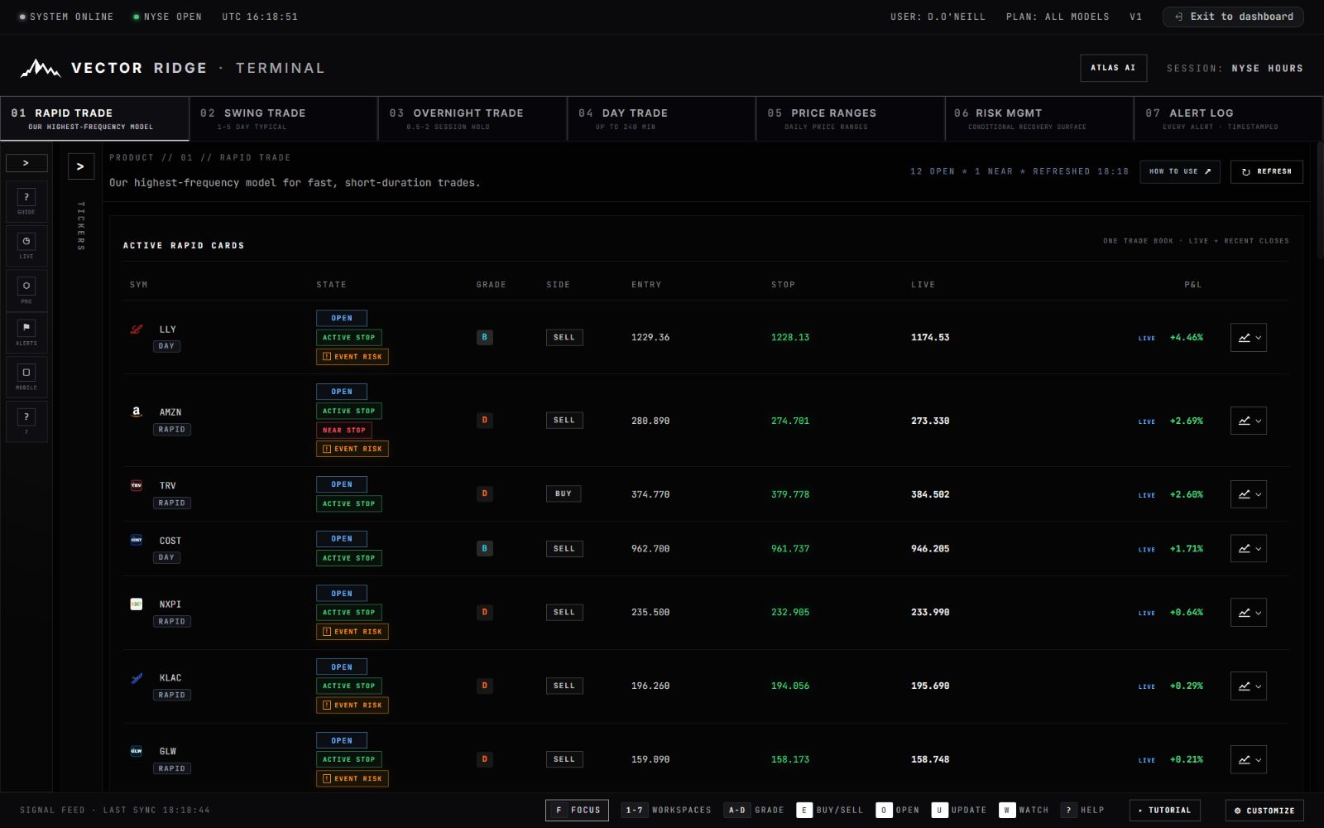This screenshot has width=1324, height=828.
Task: Click the Event Risk warning badge on LLY
Action: 353,357
